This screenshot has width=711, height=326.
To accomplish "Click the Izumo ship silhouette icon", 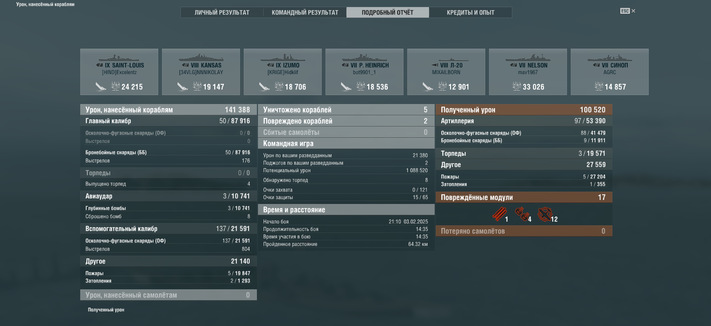I will coord(282,58).
